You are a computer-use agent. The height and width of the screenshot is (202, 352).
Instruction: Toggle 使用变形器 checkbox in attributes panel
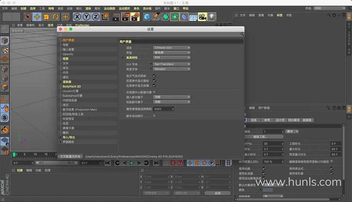331,173
